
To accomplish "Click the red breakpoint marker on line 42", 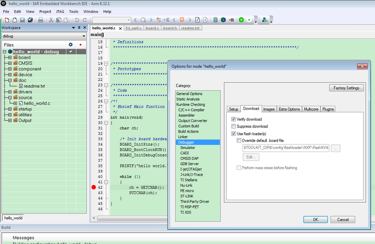I will pyautogui.click(x=94, y=187).
